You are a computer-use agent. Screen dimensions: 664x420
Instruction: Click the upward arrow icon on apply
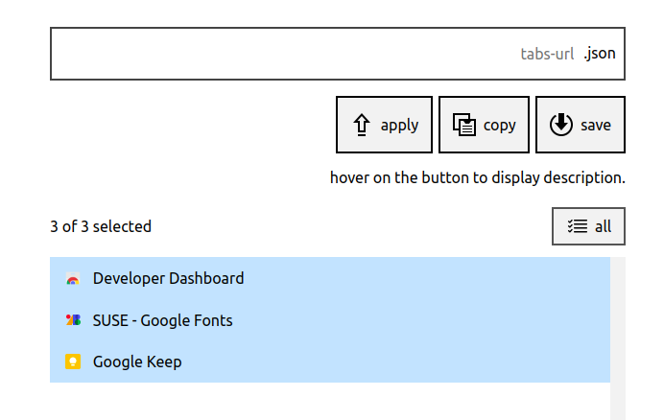tap(361, 125)
